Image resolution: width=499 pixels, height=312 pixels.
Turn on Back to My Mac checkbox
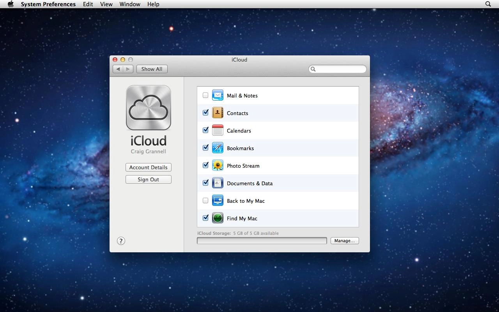pos(205,200)
